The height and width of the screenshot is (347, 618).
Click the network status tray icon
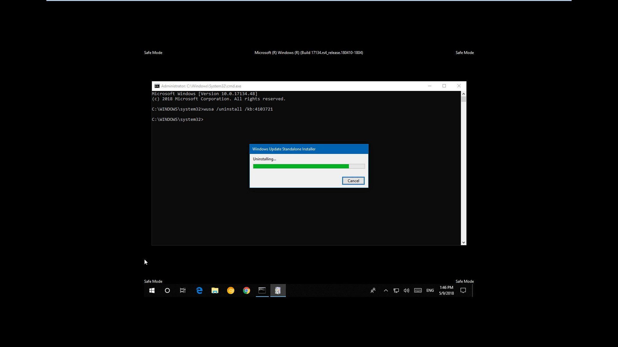coord(396,290)
